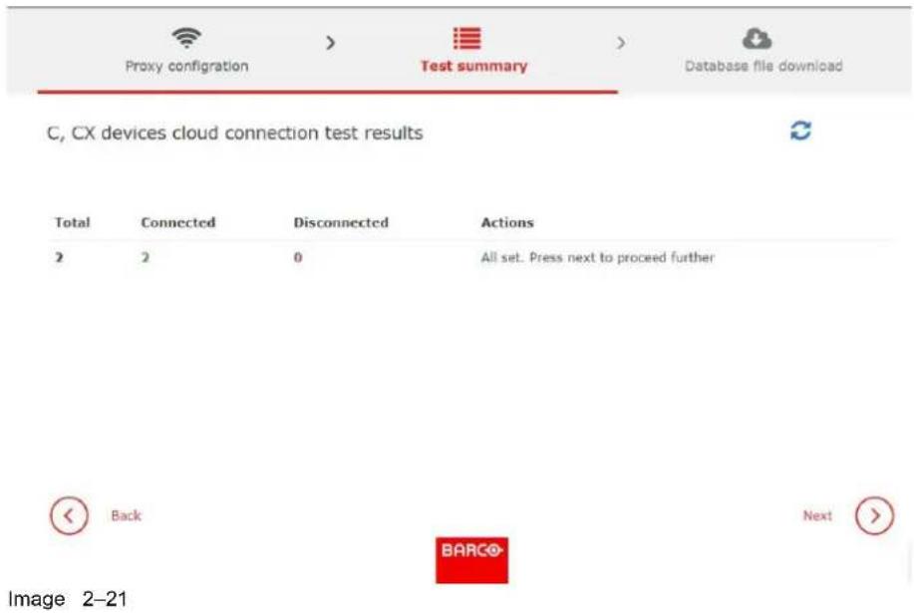The image size is (914, 613).
Task: Click the Disconnected column header
Action: point(341,222)
